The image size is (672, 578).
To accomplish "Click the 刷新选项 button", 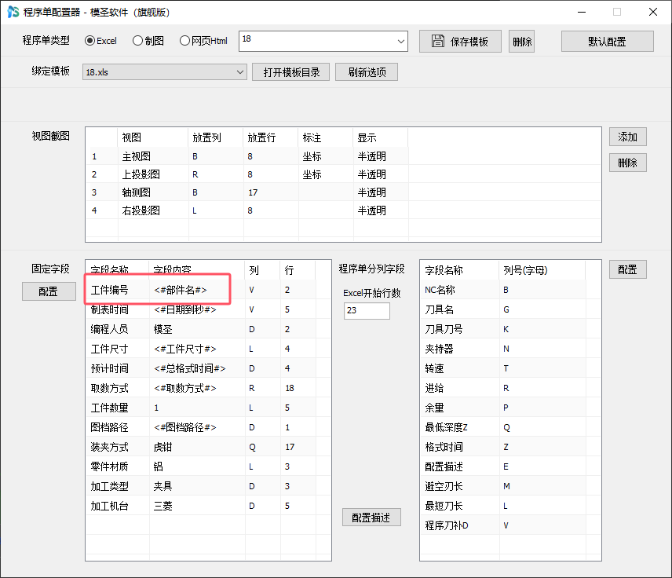I will tap(367, 72).
